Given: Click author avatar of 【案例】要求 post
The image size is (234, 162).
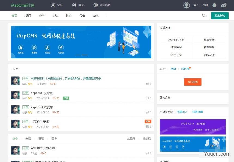Looking at the screenshot, I should tap(15, 124).
